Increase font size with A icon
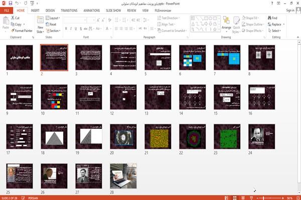This screenshot has height=200, width=301. (98, 20)
